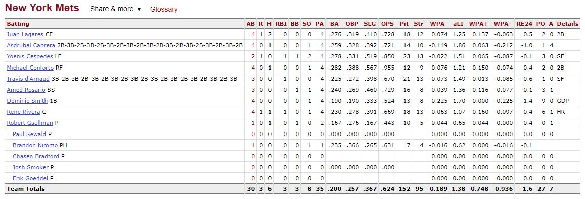Select the Michael Conforto link
The width and height of the screenshot is (585, 199).
pos(30,68)
